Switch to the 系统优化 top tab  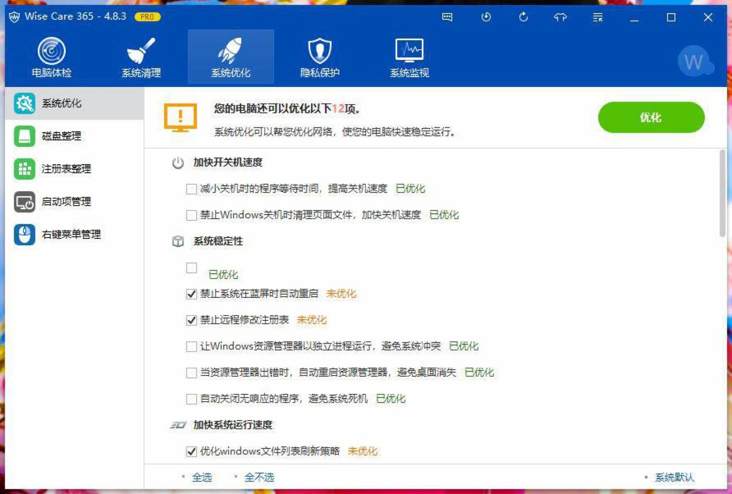point(230,57)
